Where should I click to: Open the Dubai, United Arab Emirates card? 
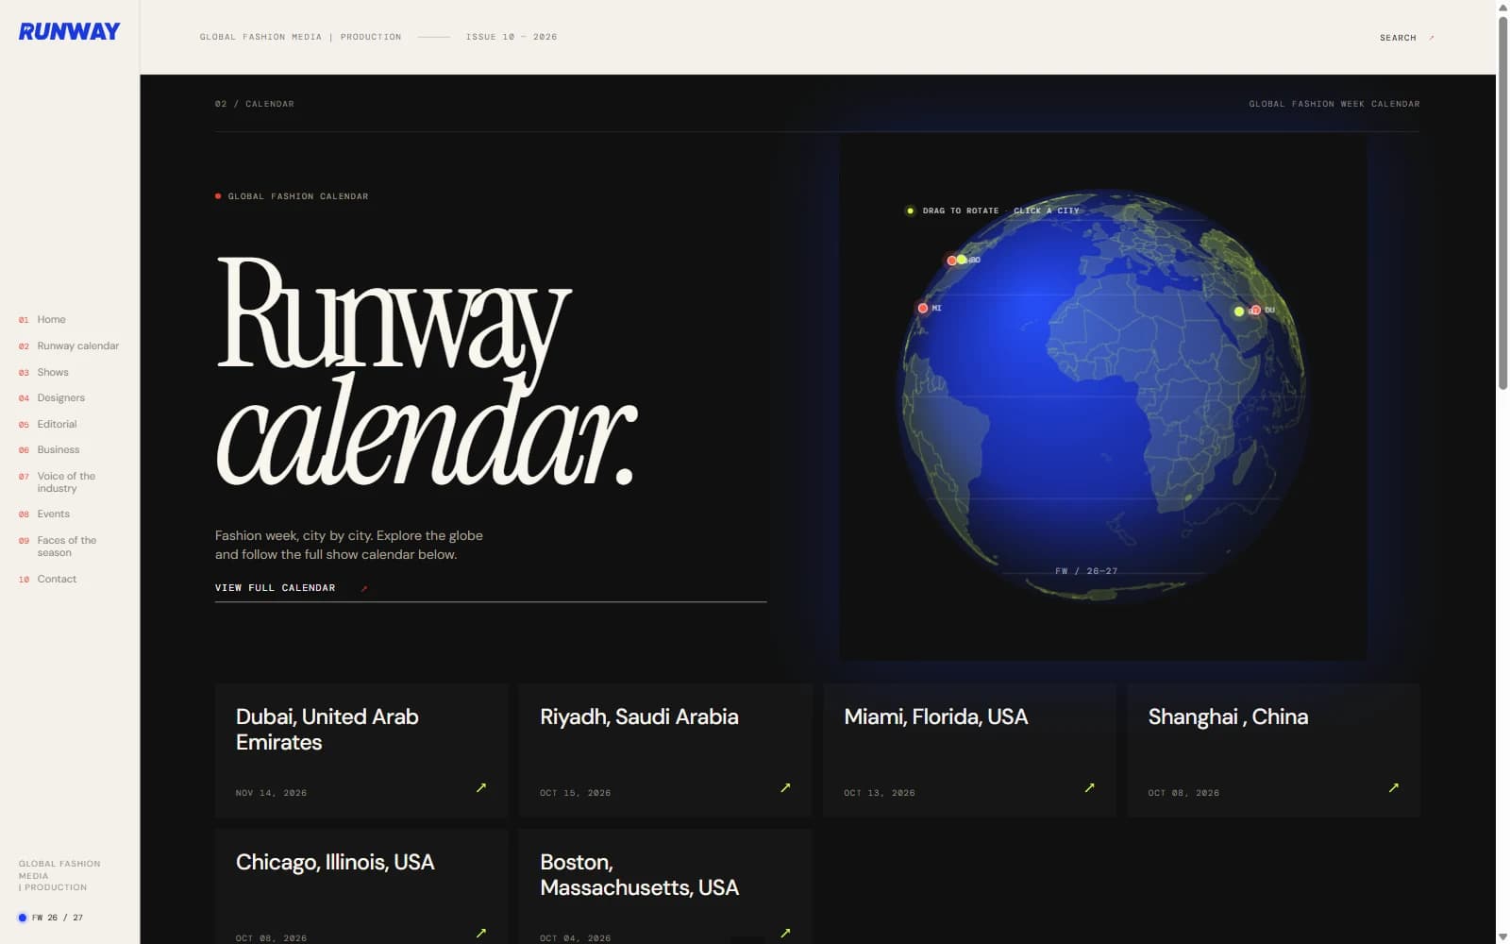[x=361, y=750]
